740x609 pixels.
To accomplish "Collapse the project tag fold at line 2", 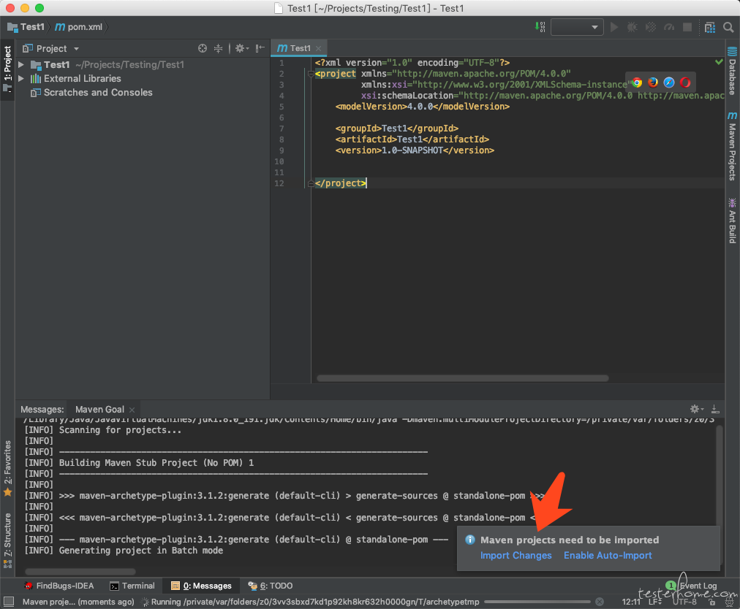I will click(x=311, y=74).
